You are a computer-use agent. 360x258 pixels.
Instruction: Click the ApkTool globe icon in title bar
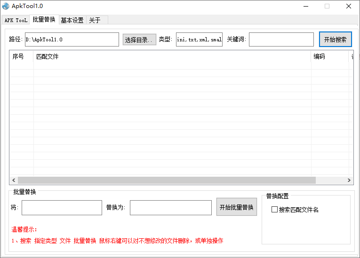click(x=6, y=6)
